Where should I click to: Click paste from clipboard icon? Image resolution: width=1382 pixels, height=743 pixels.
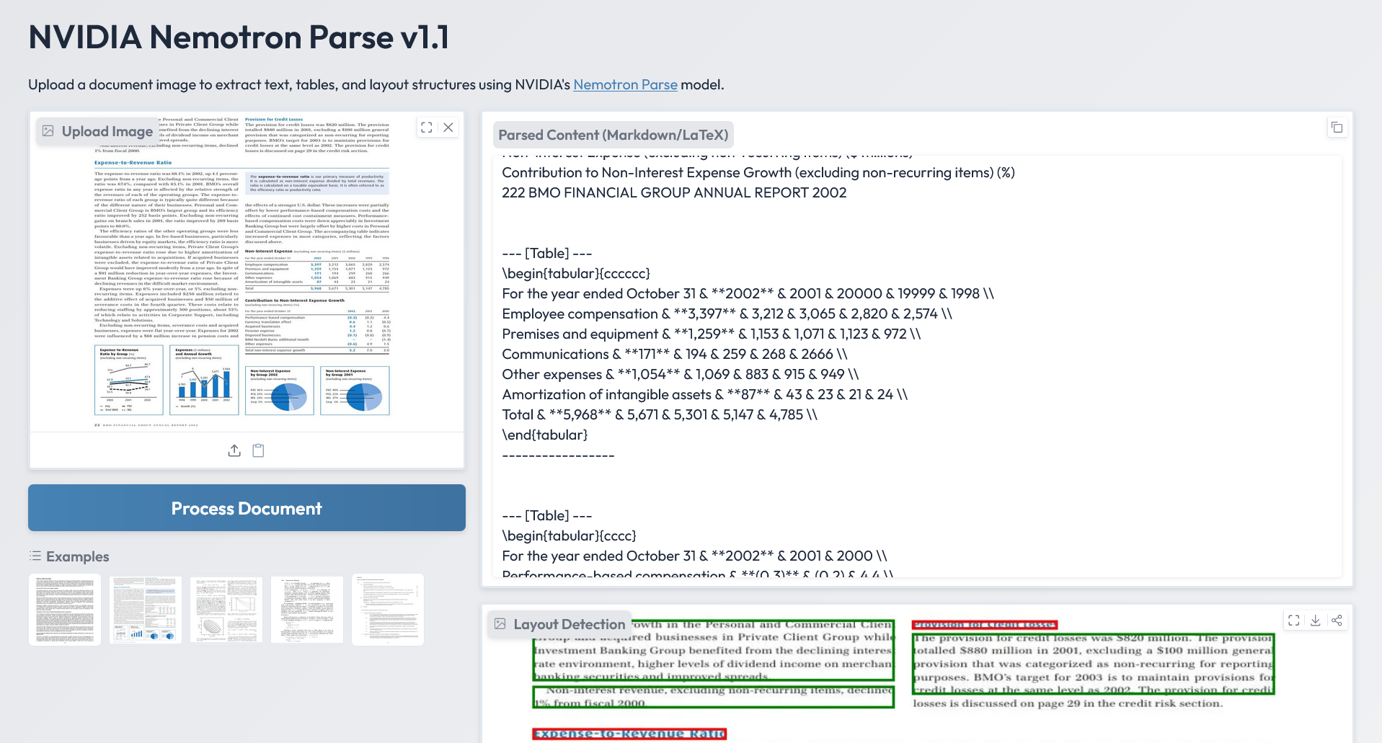(258, 450)
